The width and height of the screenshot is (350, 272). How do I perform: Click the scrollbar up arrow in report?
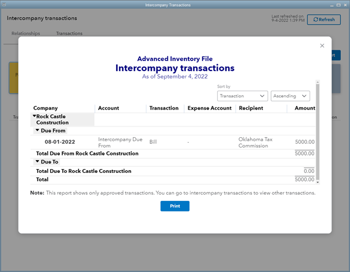(x=317, y=82)
